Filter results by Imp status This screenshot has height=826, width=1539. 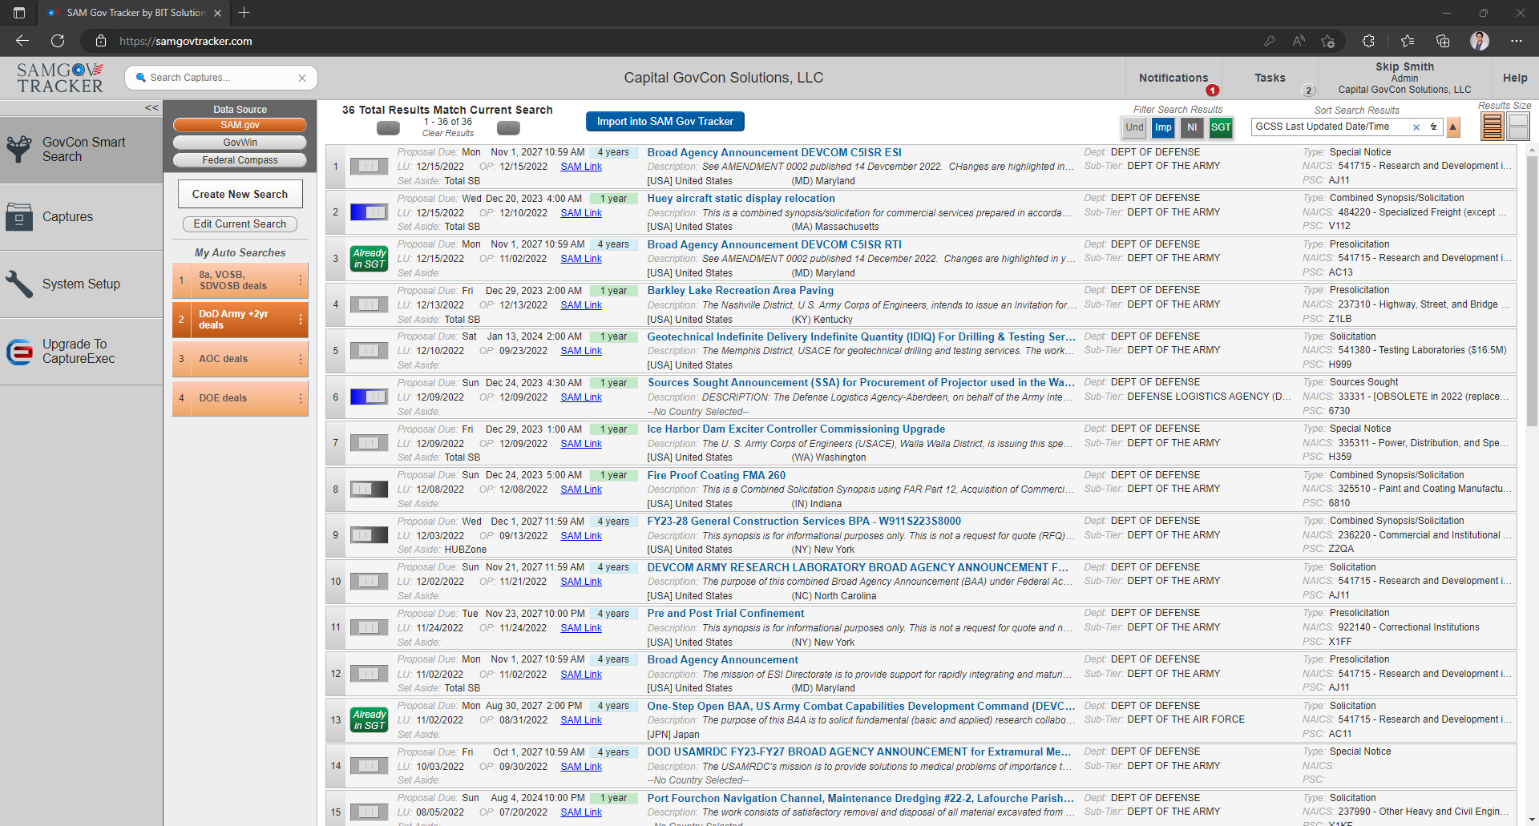pyautogui.click(x=1163, y=127)
